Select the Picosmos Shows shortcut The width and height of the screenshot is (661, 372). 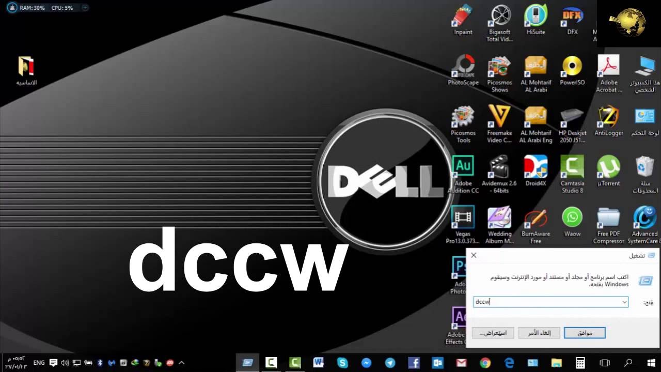coord(499,74)
